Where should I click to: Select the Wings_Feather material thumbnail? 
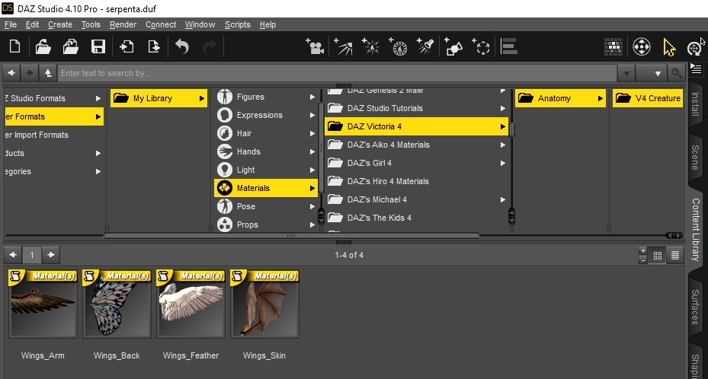point(191,304)
